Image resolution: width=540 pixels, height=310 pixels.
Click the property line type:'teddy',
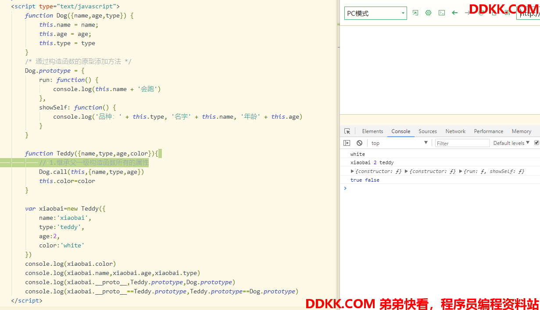pos(62,227)
